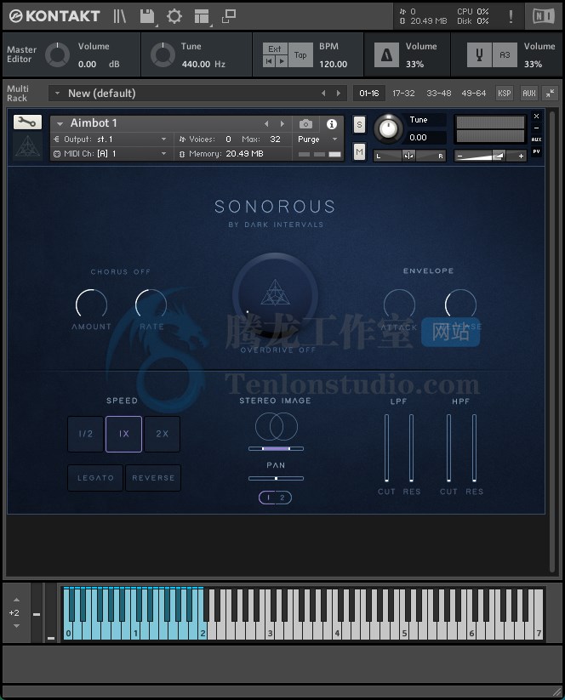Select the 2X speed button
The height and width of the screenshot is (700, 565).
coord(163,434)
